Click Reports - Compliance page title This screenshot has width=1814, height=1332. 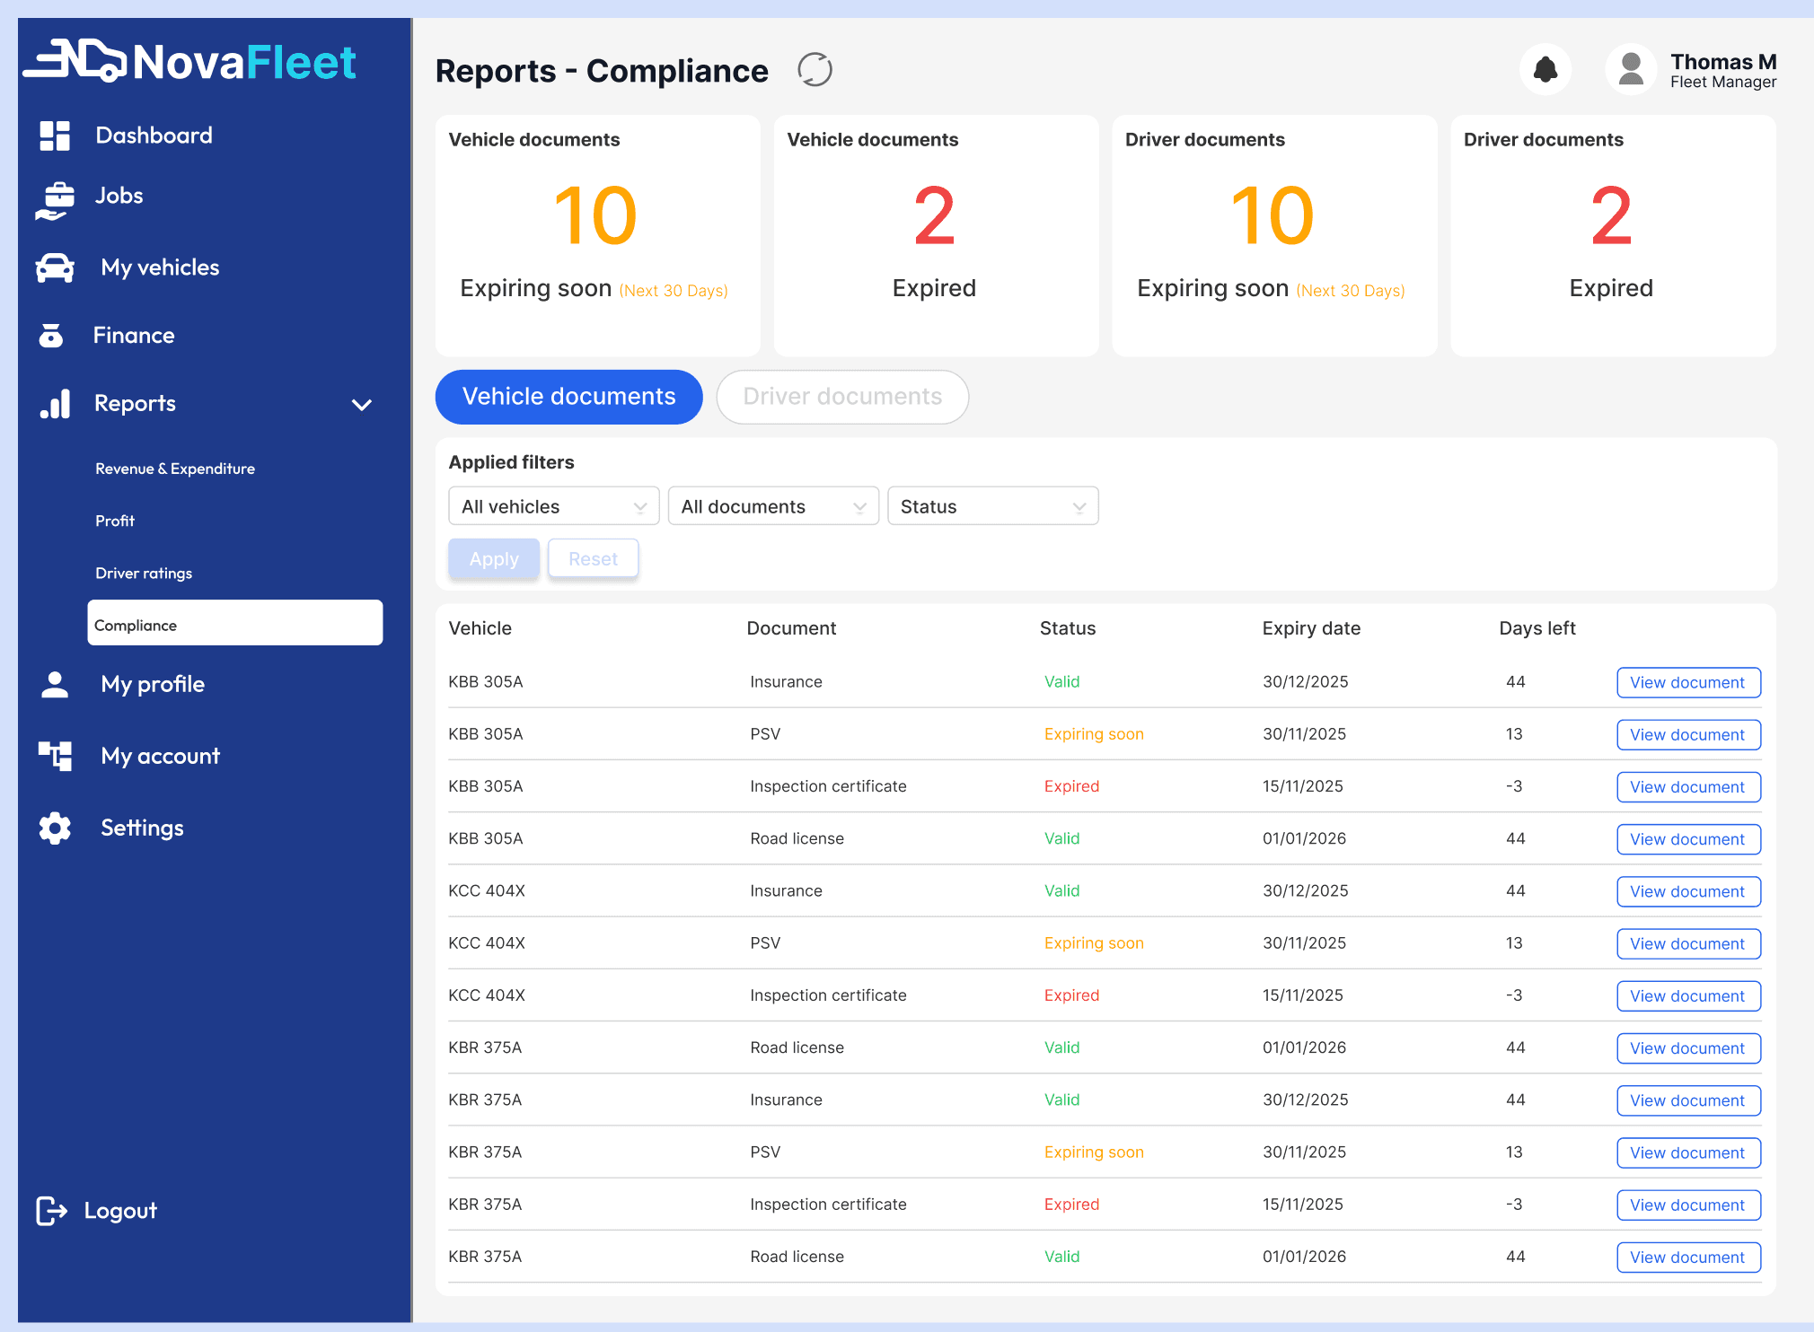pyautogui.click(x=602, y=71)
